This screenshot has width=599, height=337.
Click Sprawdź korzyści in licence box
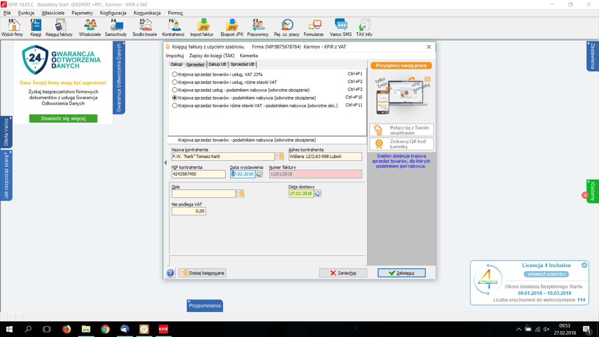(x=546, y=274)
